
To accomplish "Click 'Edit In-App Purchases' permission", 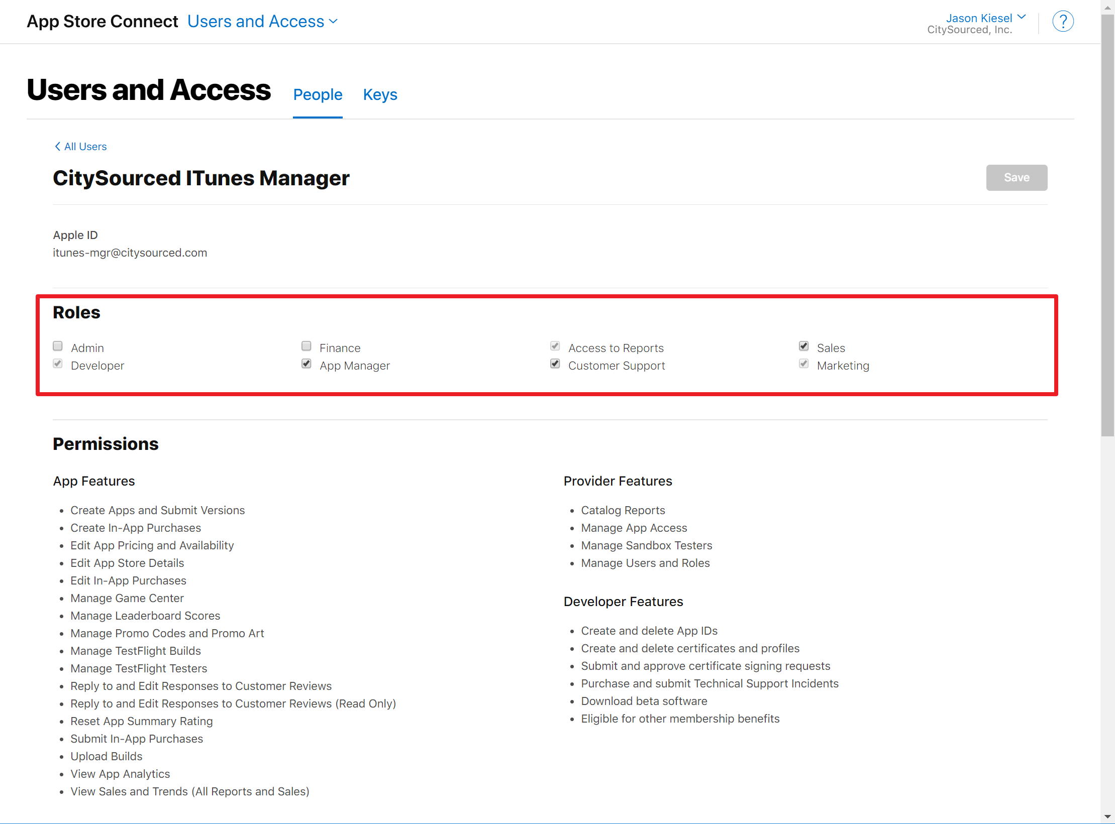I will 128,580.
